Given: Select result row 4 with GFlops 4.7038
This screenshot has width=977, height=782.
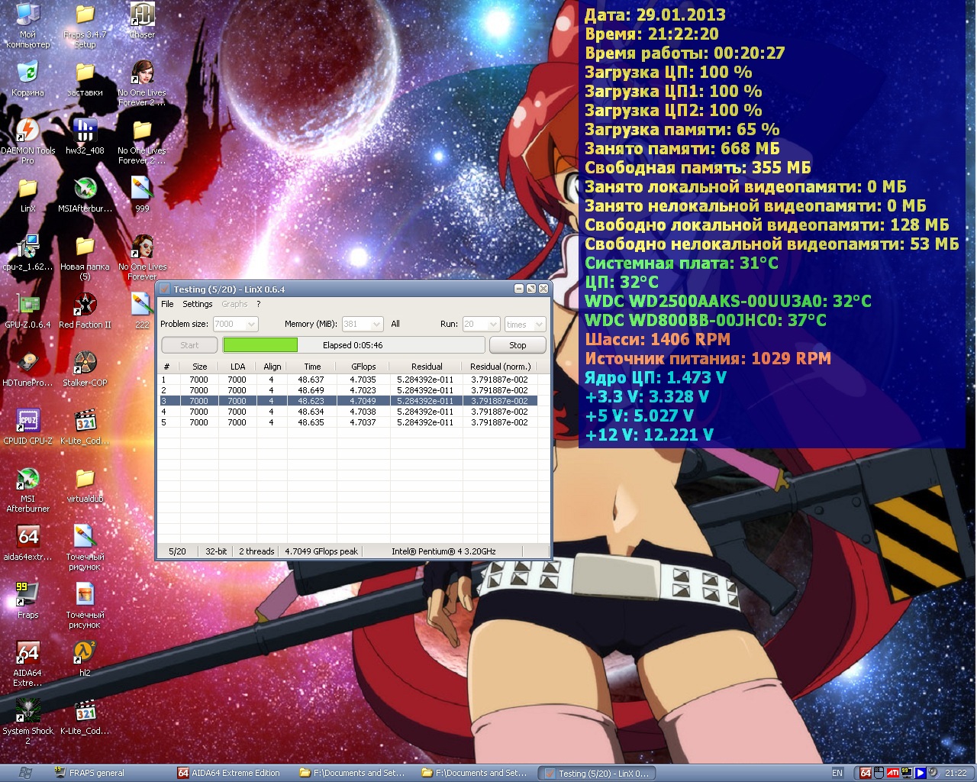Looking at the screenshot, I should point(347,412).
